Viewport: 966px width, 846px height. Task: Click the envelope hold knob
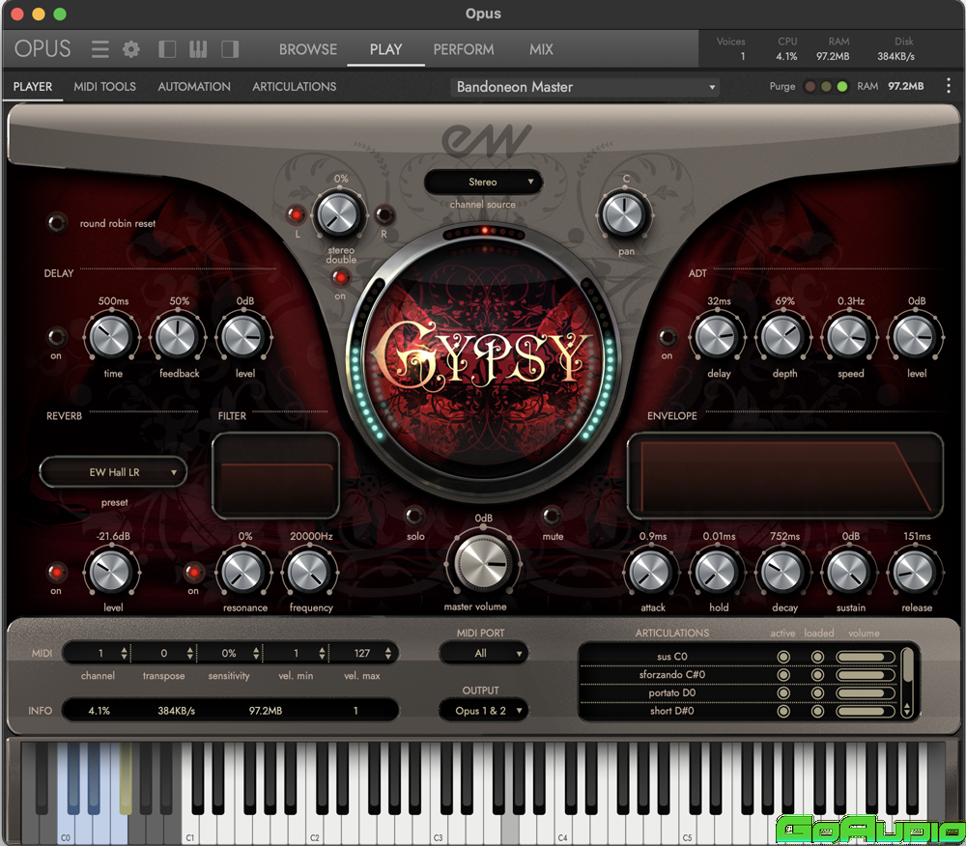(717, 572)
